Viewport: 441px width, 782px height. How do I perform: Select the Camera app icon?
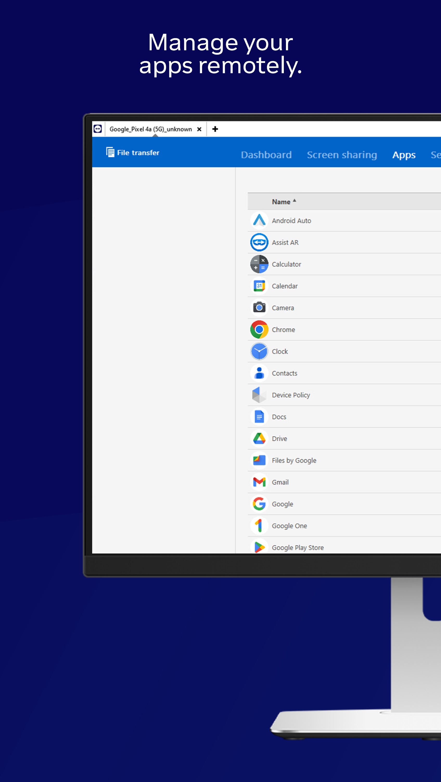[259, 308]
